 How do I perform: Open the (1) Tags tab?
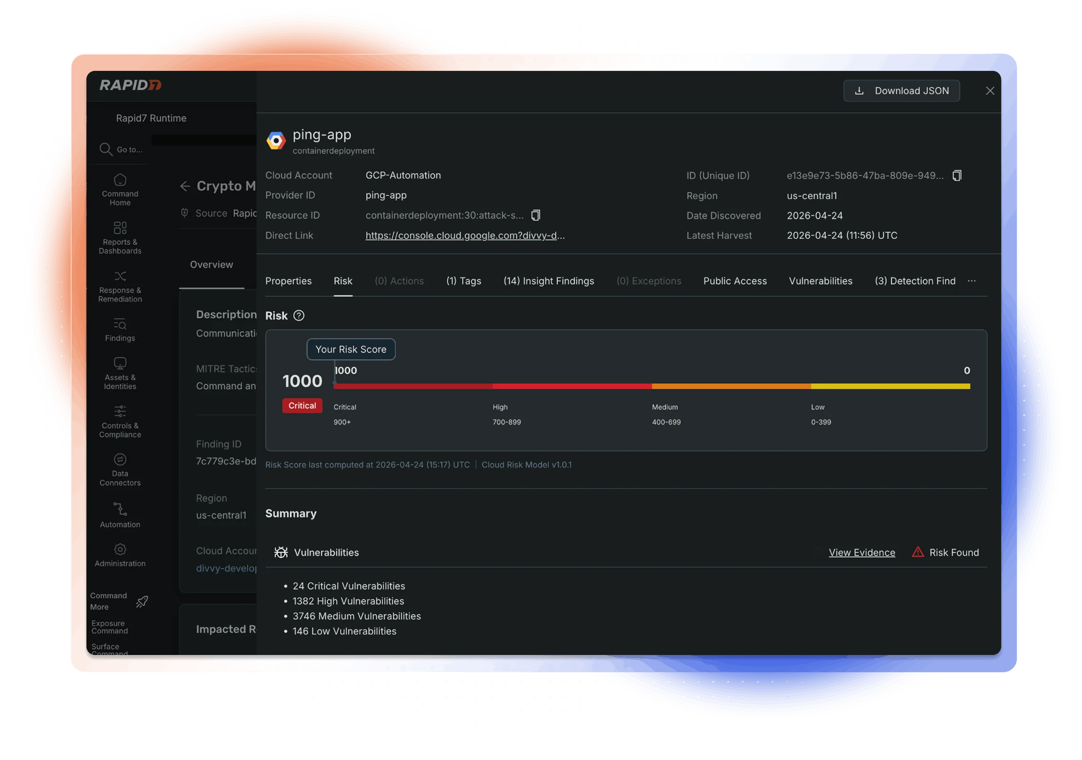point(464,281)
